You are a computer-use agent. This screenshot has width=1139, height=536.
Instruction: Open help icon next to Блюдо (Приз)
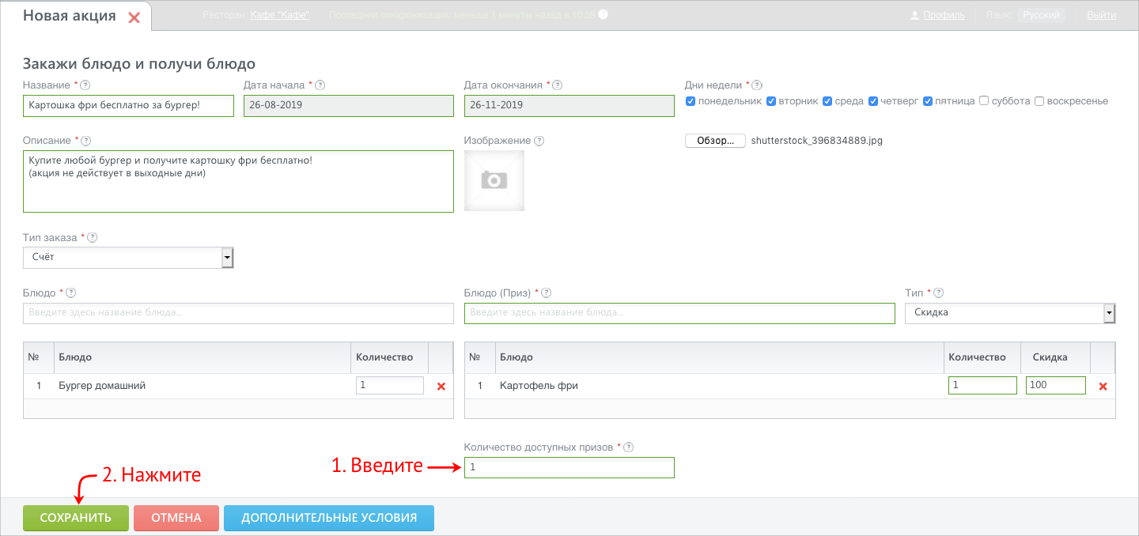pyautogui.click(x=547, y=293)
